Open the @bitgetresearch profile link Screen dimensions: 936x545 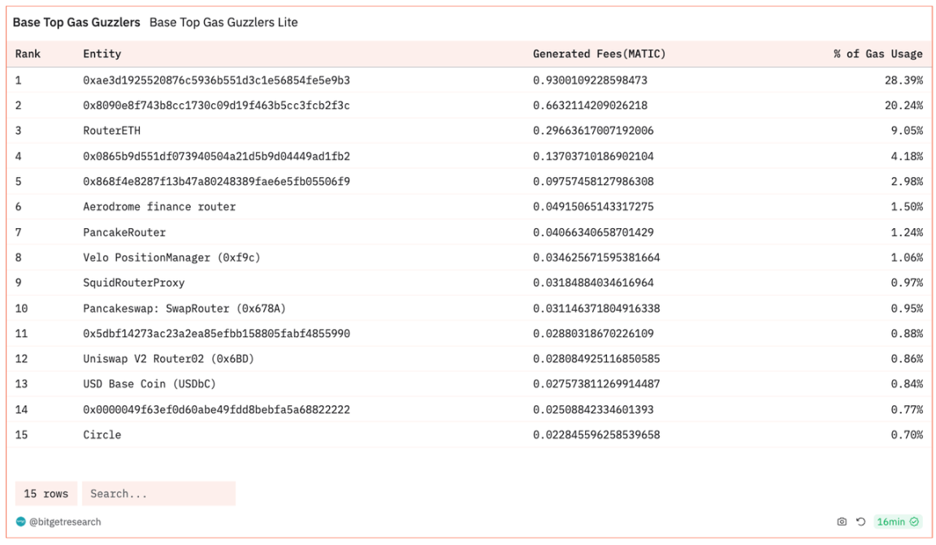[65, 521]
